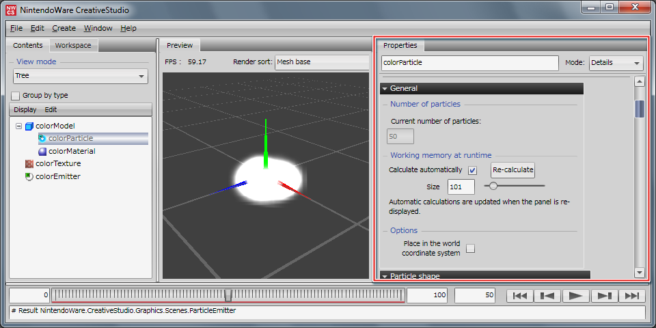This screenshot has width=656, height=328.
Task: Select the colorParticle icon in tree
Action: [42, 139]
